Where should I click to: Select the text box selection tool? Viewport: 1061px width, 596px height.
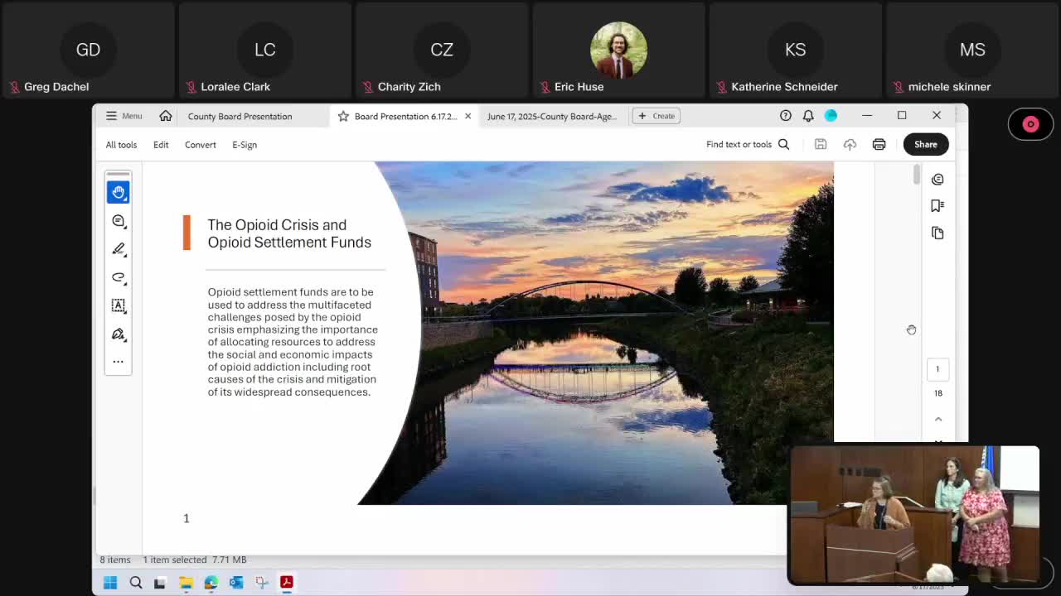118,305
